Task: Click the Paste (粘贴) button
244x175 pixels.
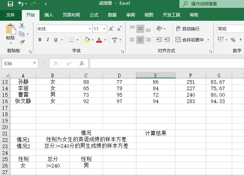Action: (x=10, y=32)
